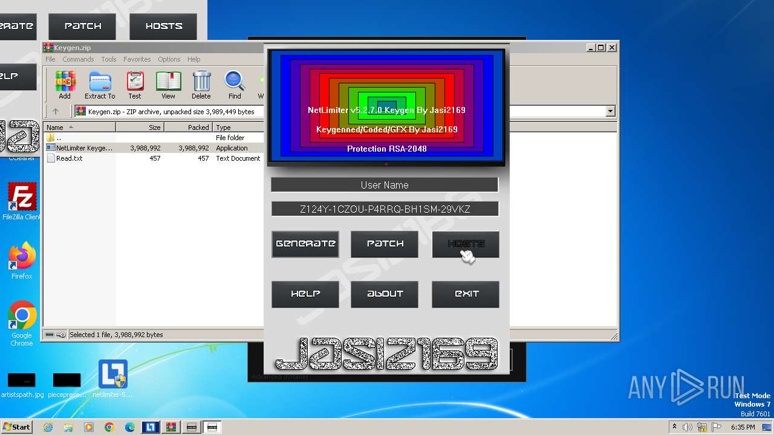
Task: Open the Action Center flag icon
Action: point(717,427)
